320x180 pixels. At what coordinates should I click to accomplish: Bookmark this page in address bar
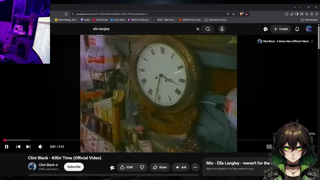[66, 14]
